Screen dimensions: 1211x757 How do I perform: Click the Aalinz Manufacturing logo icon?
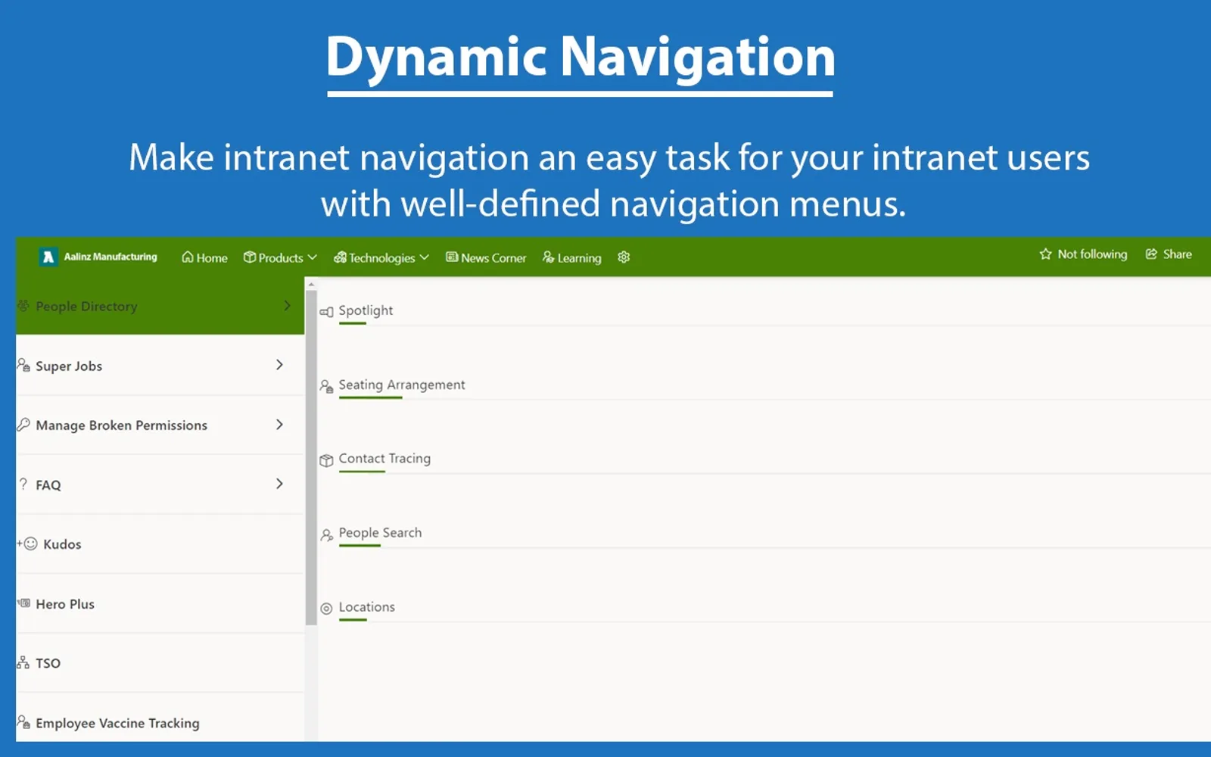coord(48,257)
